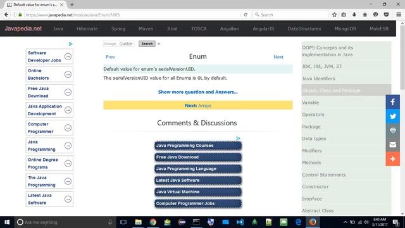Expand the Free Java Download ad arrow
Image resolution: width=405 pixels, height=228 pixels.
[x=68, y=92]
